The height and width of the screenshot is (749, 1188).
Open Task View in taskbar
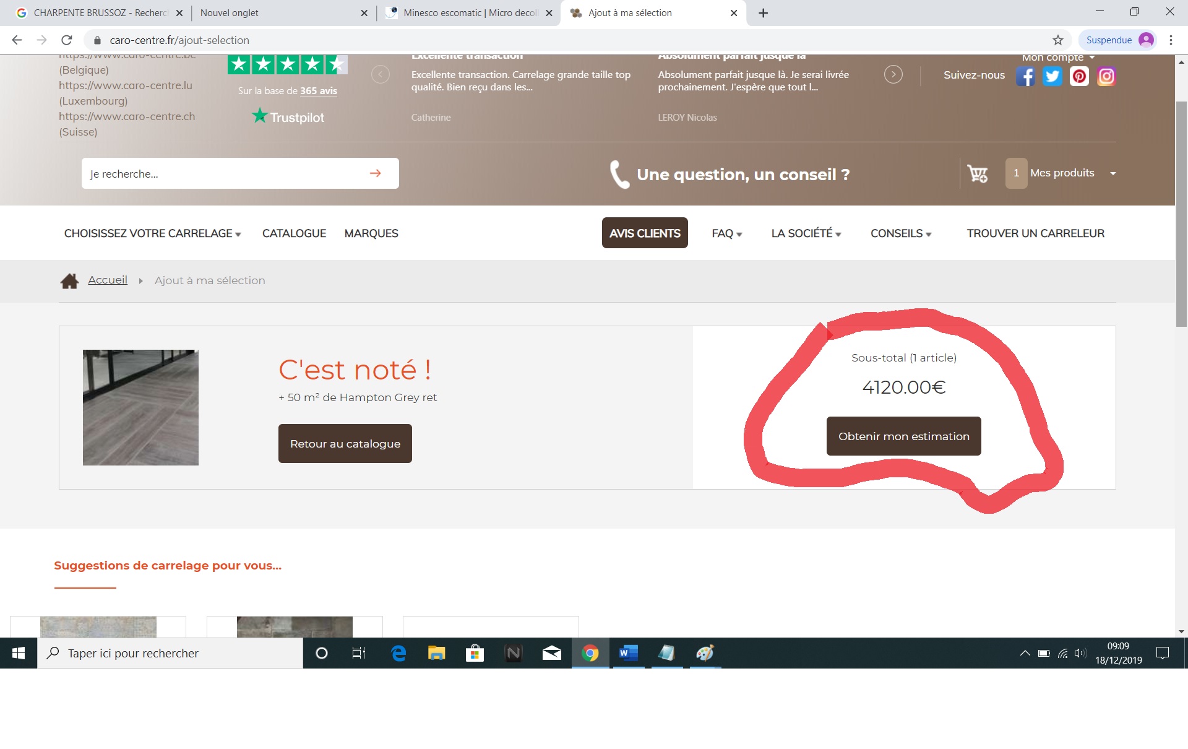point(359,653)
